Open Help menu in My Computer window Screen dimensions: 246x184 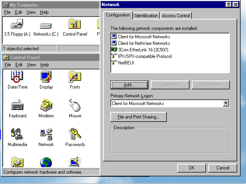44,12
